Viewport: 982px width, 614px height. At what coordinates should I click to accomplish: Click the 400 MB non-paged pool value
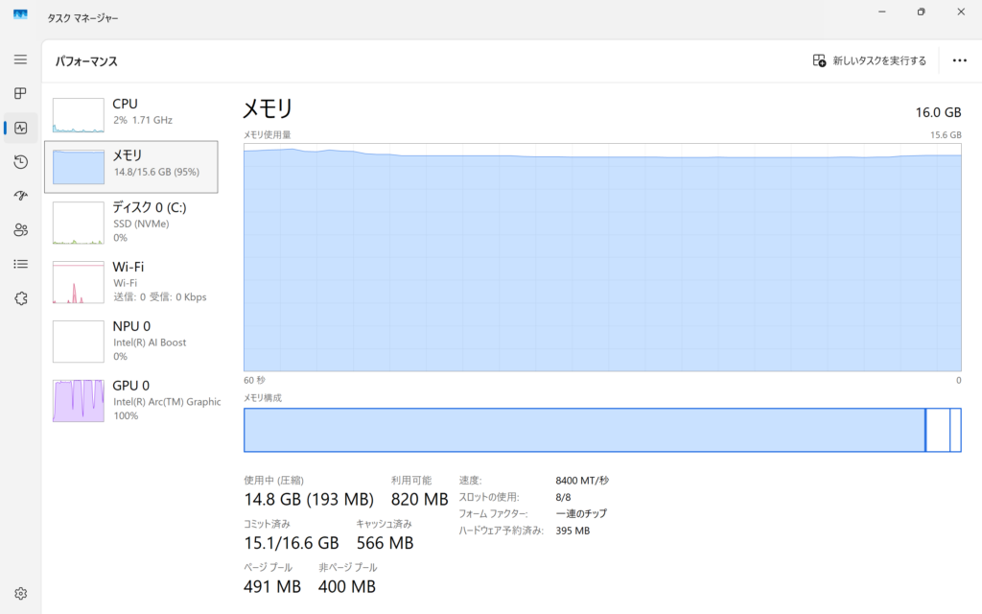347,587
